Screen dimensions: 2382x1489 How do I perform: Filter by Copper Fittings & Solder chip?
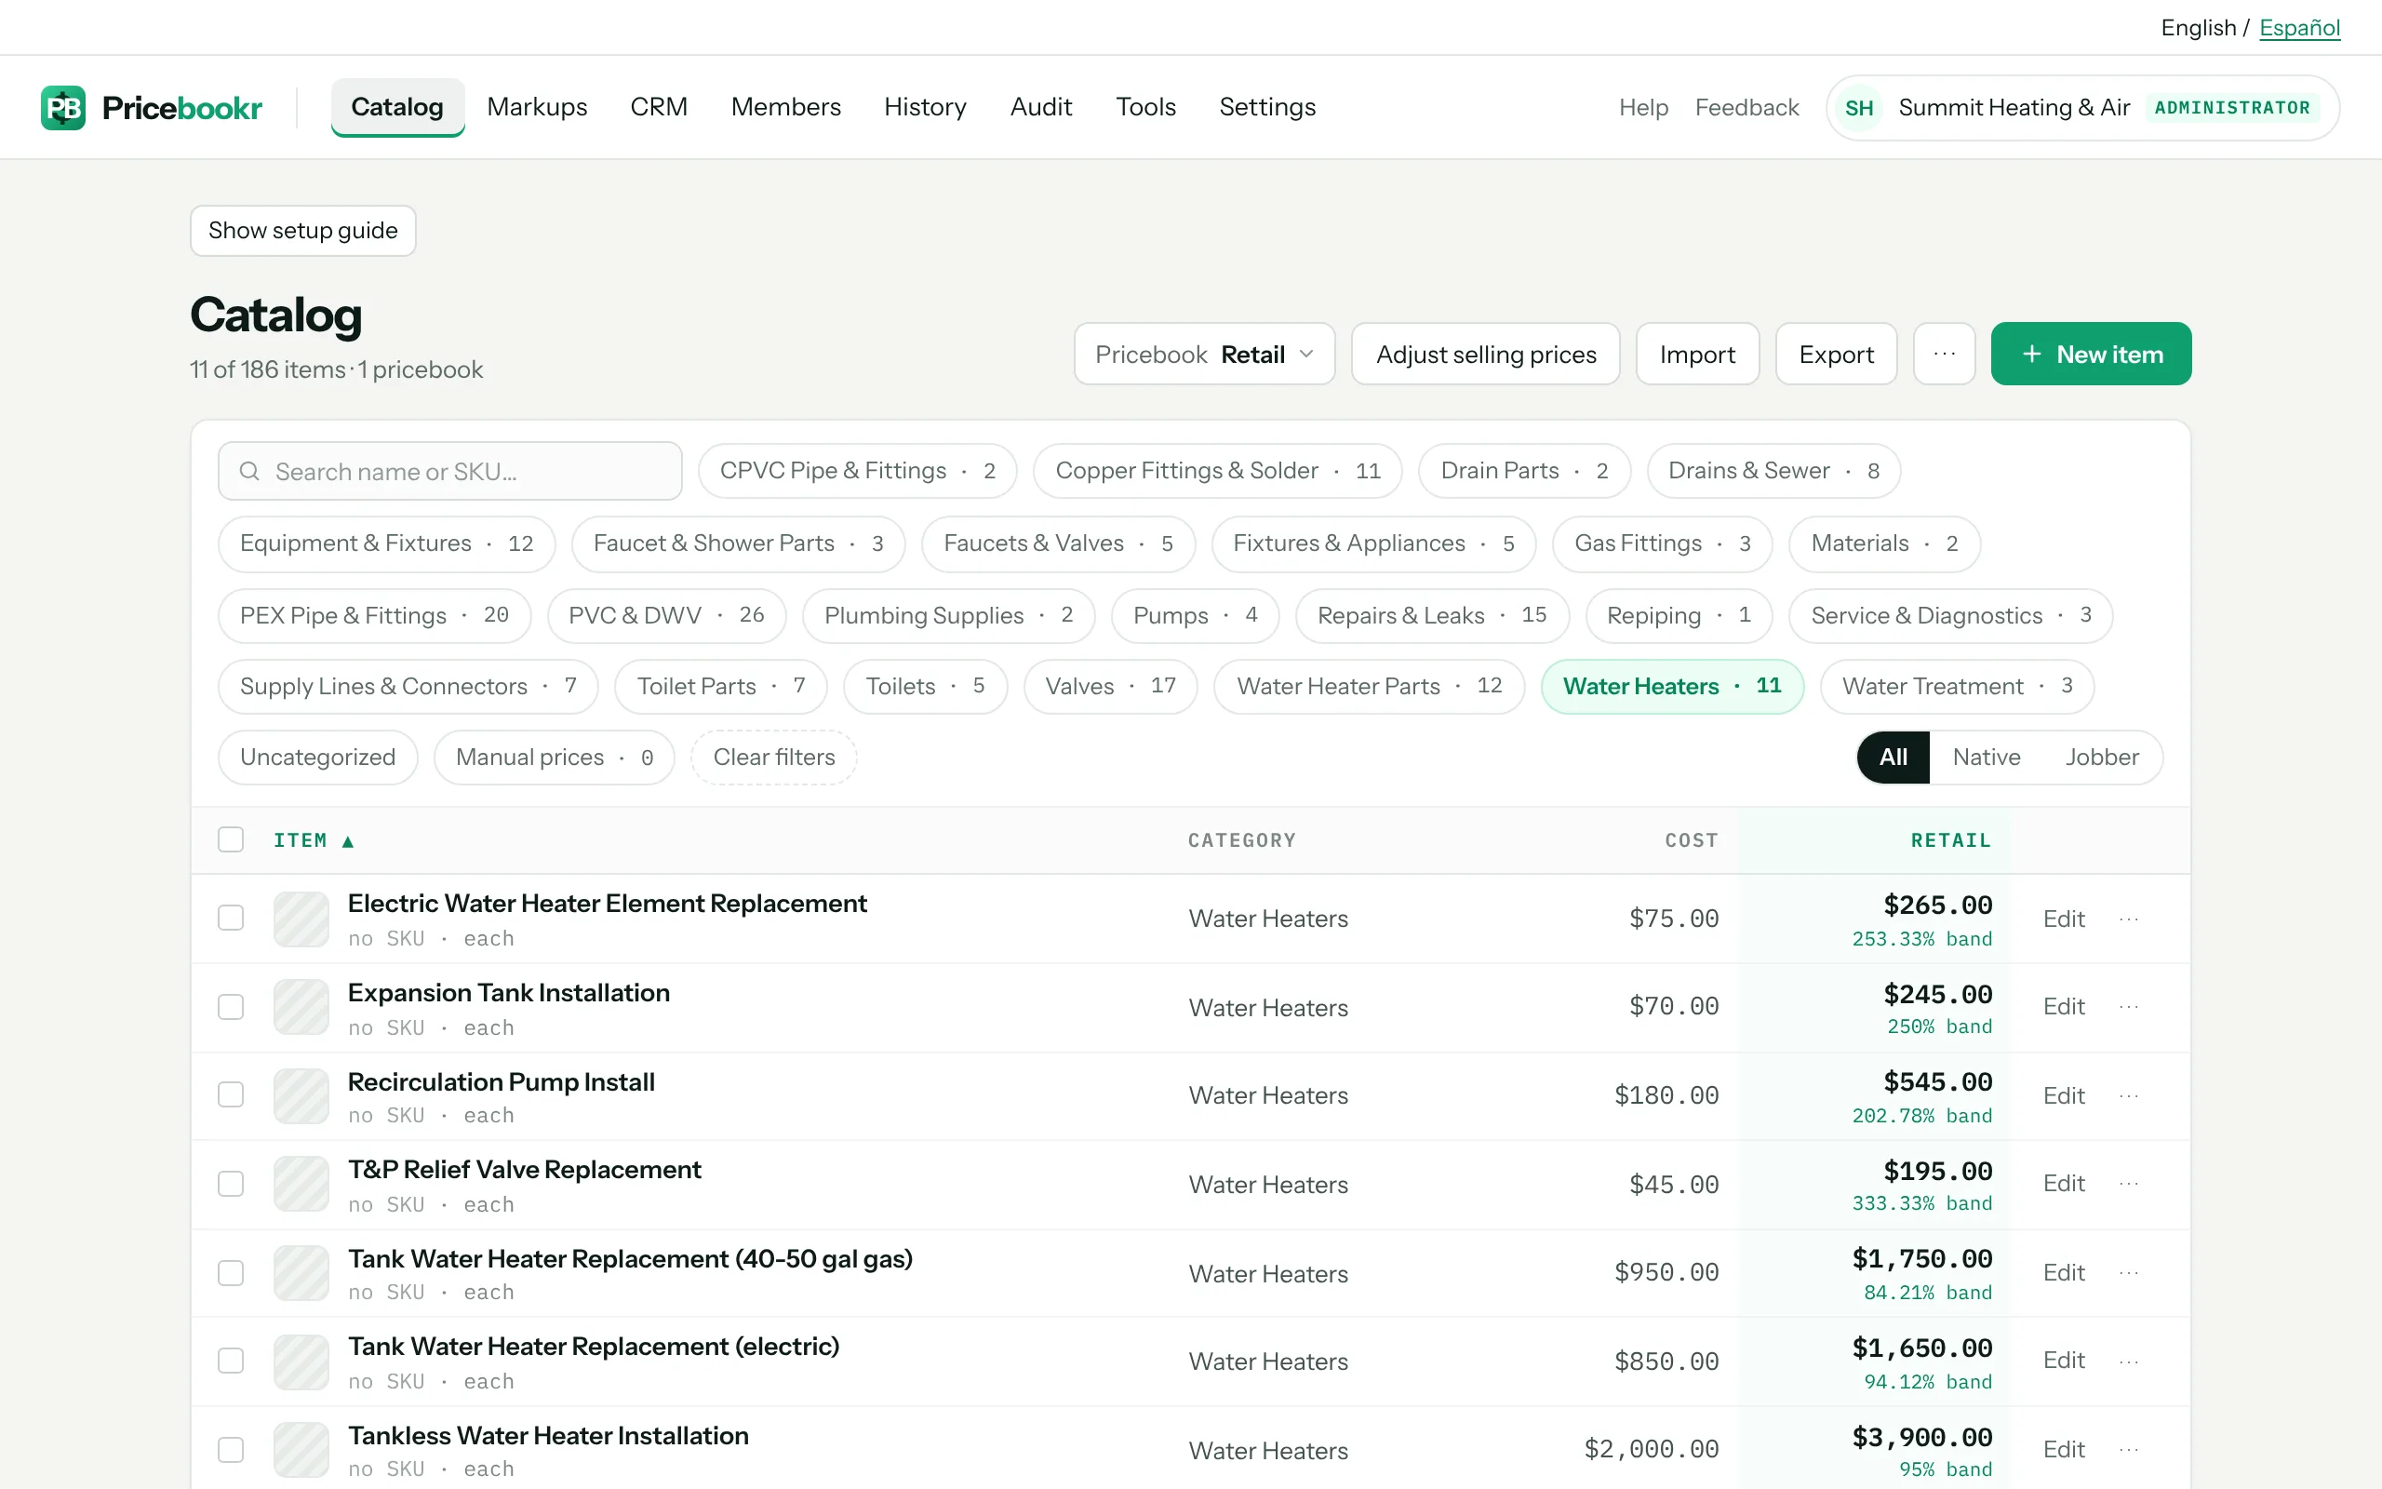click(x=1218, y=471)
